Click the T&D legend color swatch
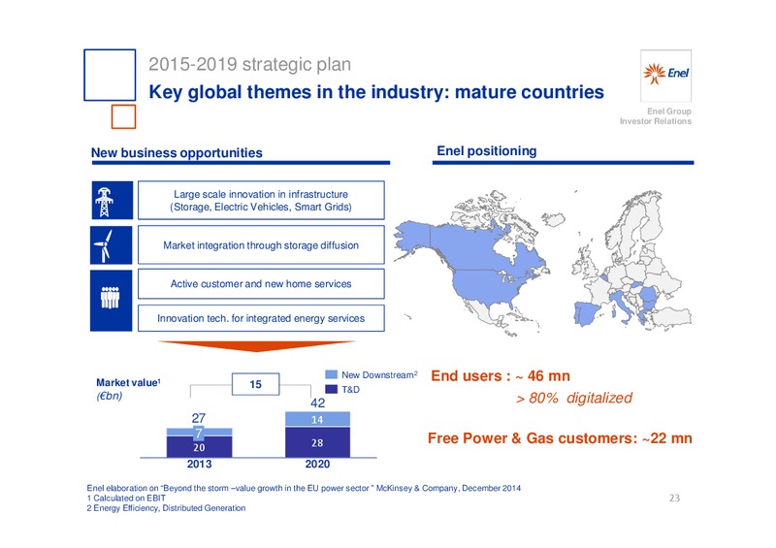This screenshot has width=776, height=548. 331,390
